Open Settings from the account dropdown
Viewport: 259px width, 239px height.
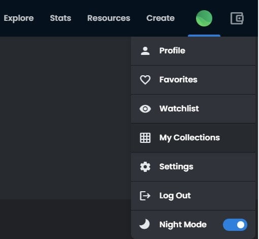[x=193, y=167]
